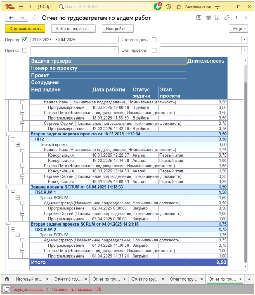Click the 18.03.2025 12:22:37 date cell
Screen dimensions: 255x295
[111, 155]
